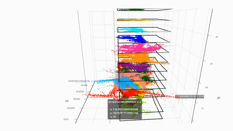Click the gray axis hover label at right
The height and width of the screenshot is (131, 233).
tap(190, 97)
